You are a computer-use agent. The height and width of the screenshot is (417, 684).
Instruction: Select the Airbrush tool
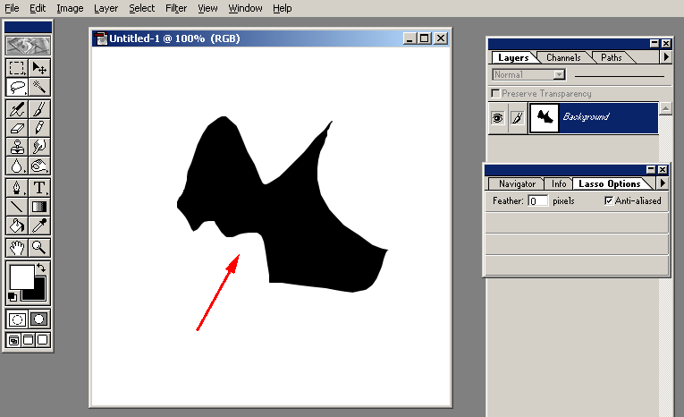pos(17,109)
